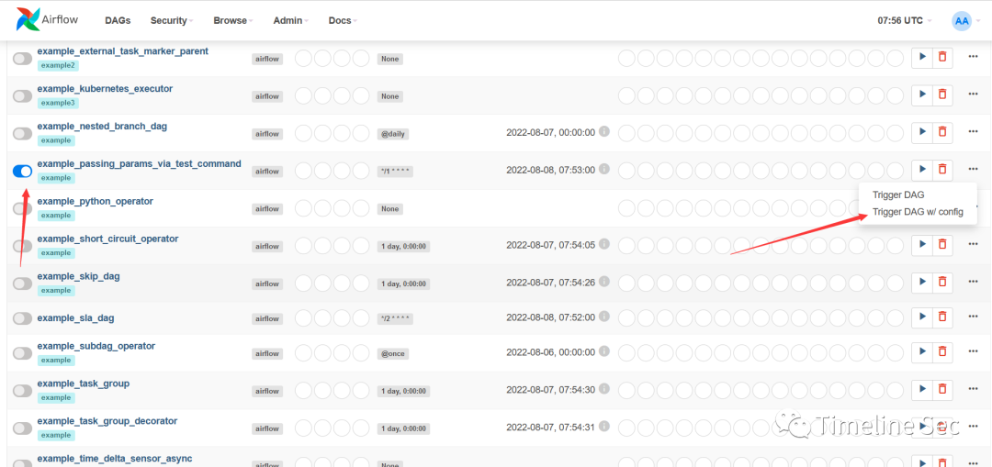Click the play button for example_task_group
The image size is (992, 467).
922,389
